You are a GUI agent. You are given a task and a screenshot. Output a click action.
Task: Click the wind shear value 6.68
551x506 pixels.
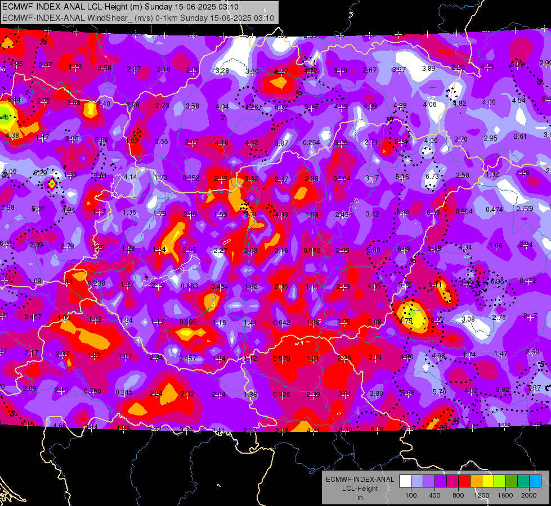click(404, 249)
